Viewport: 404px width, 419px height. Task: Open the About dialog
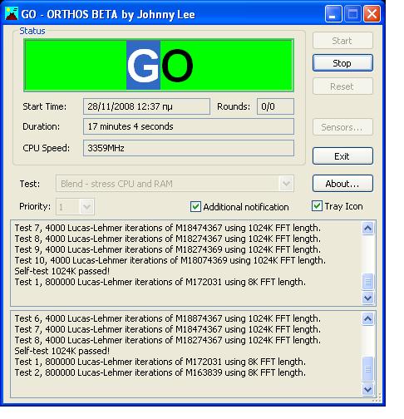(342, 184)
